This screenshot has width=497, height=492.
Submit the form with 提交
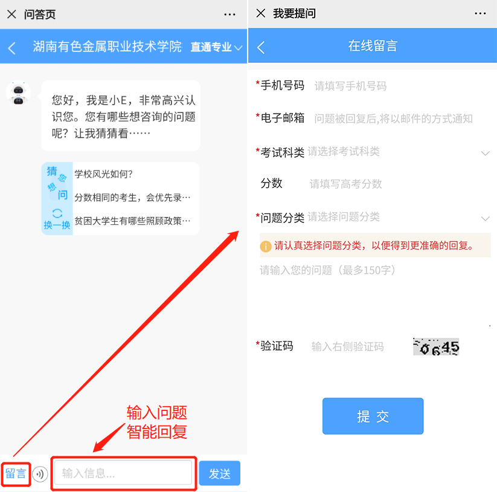pyautogui.click(x=373, y=416)
